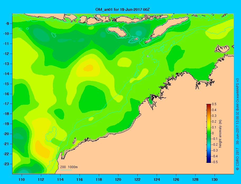Click longitude label 122 on the bottom axis
241x184 pixels.
tap(137, 180)
